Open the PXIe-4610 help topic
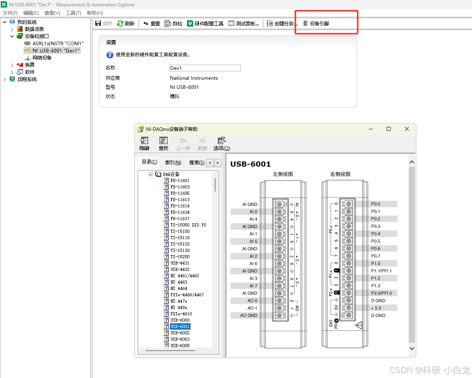This screenshot has height=378, width=472. coord(181,314)
